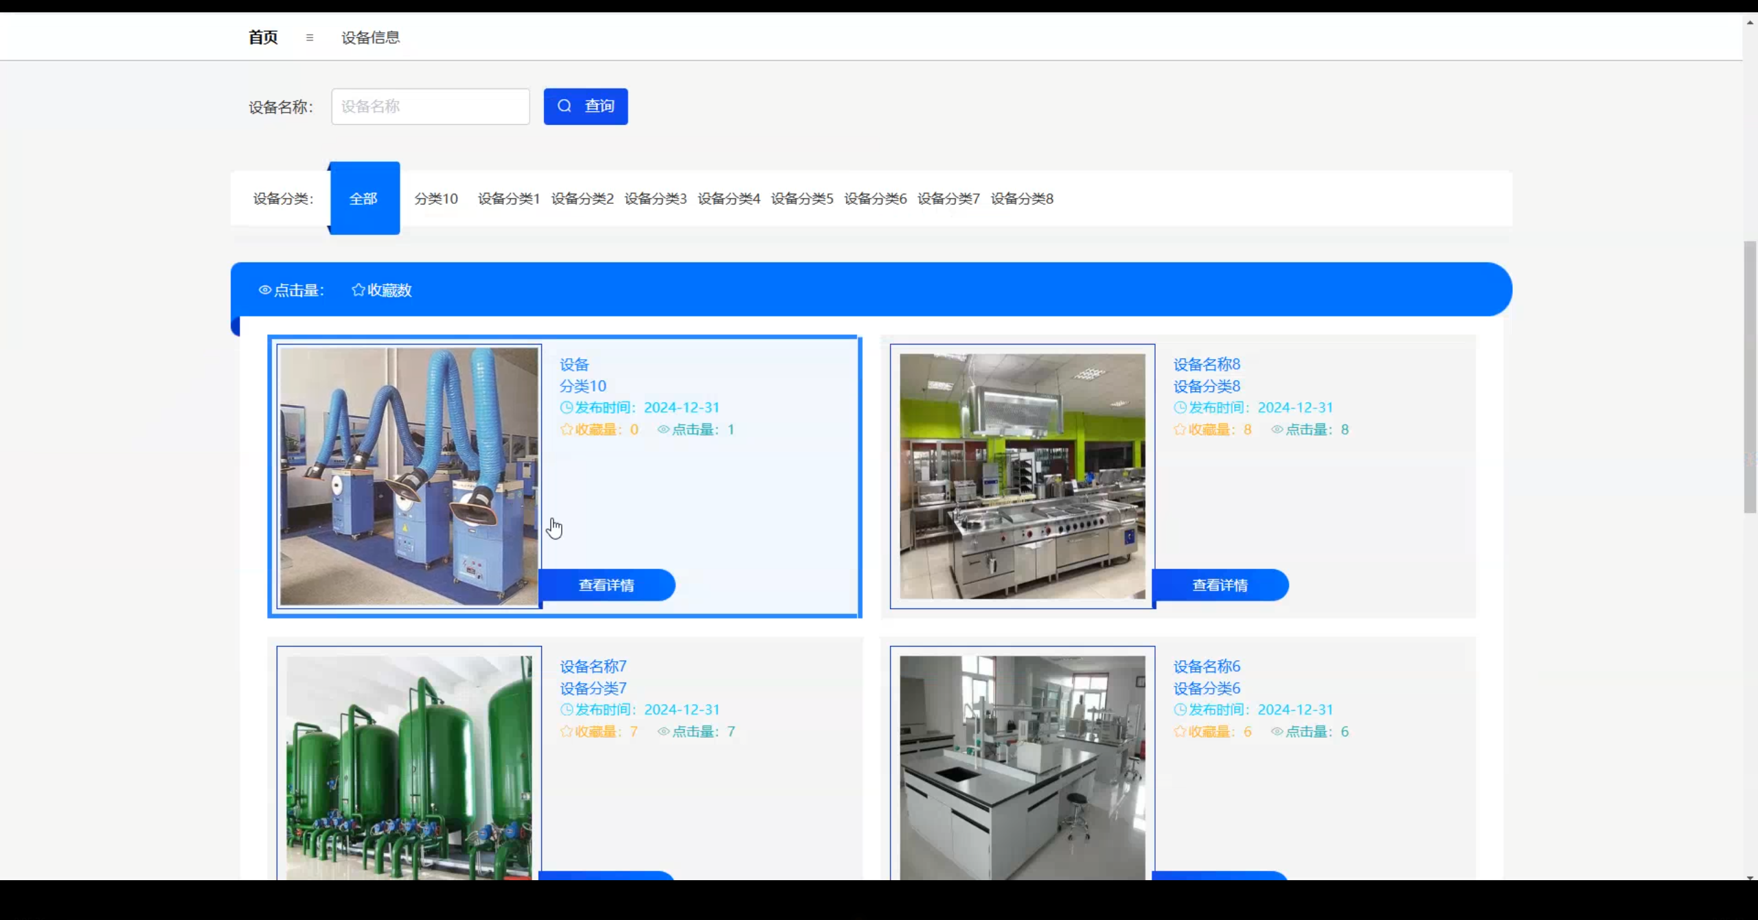Filter by 设备分类8 category
Screen dimensions: 1758x920
tap(1021, 198)
